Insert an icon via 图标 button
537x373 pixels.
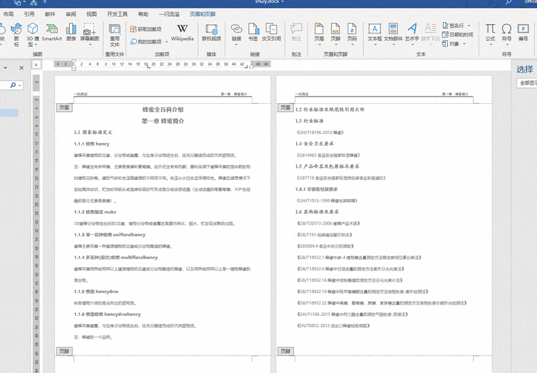pyautogui.click(x=16, y=35)
